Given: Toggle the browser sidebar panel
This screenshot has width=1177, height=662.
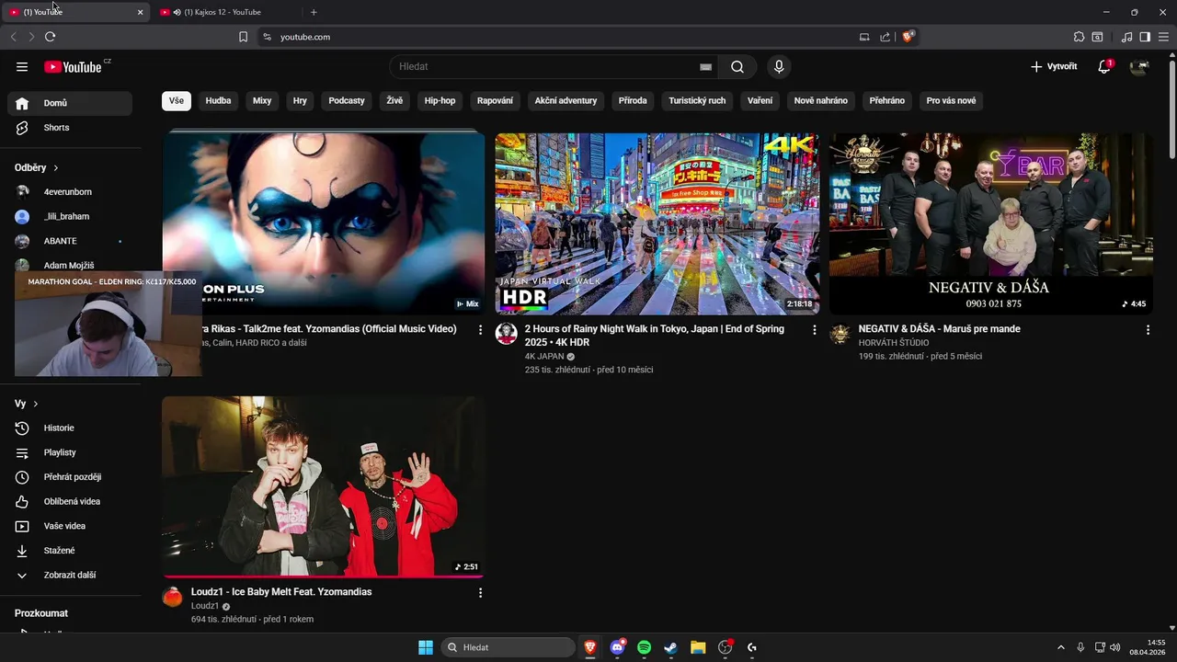Looking at the screenshot, I should (1145, 37).
